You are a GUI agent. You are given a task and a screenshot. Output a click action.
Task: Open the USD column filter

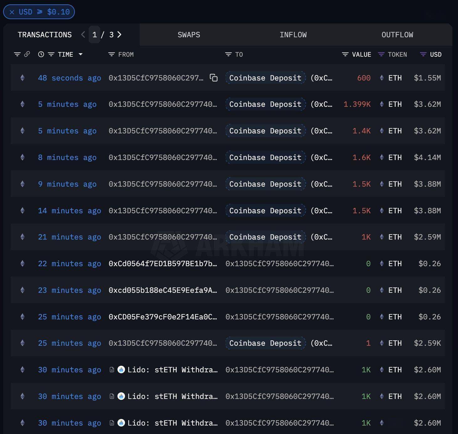click(x=423, y=54)
